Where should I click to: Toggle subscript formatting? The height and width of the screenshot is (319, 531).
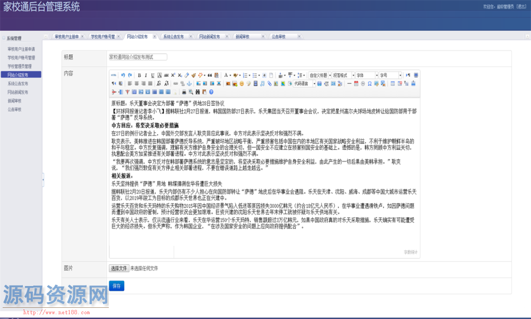180,75
